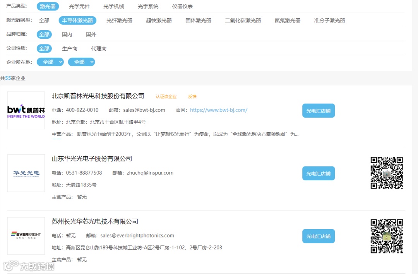Image resolution: width=418 pixels, height=274 pixels.
Task: Click 共55家企业 result count
Action: click(x=13, y=78)
